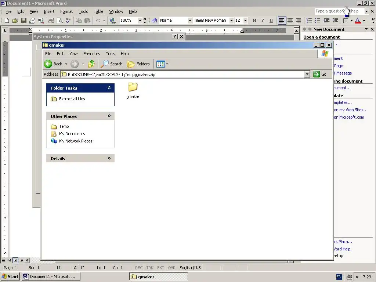Viewport: 376px width, 282px height.
Task: Open the Zoom 100% dropdown
Action: [140, 21]
